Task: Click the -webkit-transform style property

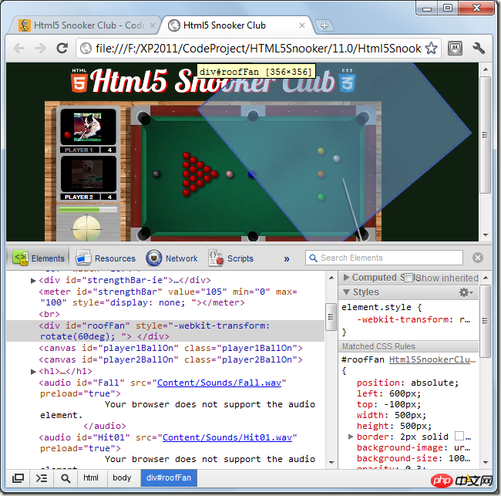Action: [405, 319]
